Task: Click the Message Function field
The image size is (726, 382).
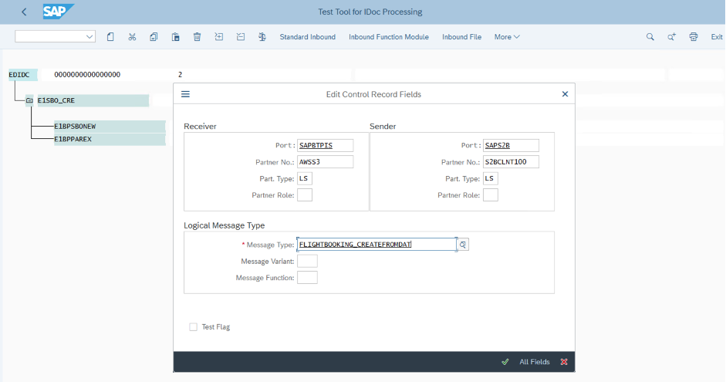Action: click(x=307, y=277)
